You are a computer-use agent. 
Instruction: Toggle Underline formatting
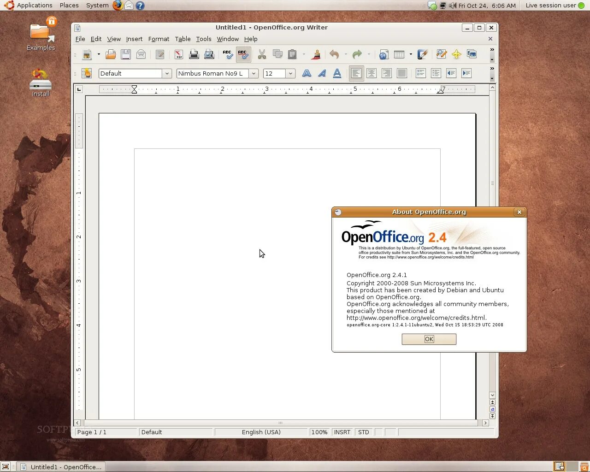point(337,73)
